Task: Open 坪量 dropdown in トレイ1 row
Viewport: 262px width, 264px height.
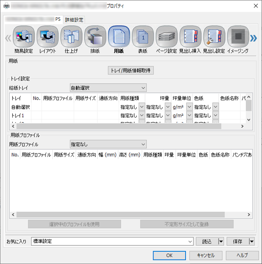Action: 168,115
